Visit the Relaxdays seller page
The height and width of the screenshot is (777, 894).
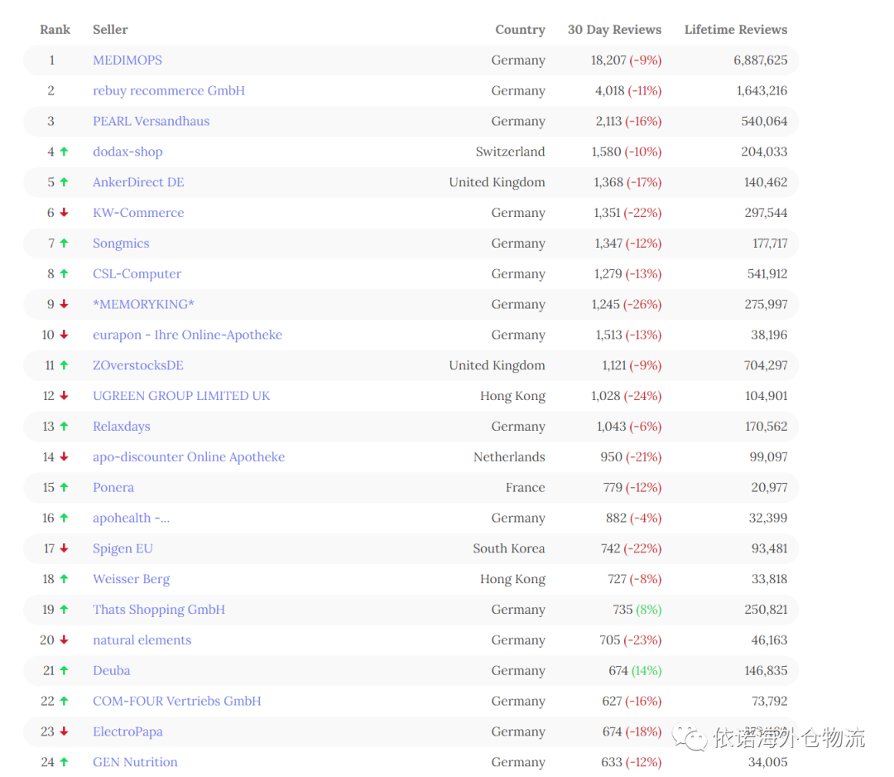point(122,426)
